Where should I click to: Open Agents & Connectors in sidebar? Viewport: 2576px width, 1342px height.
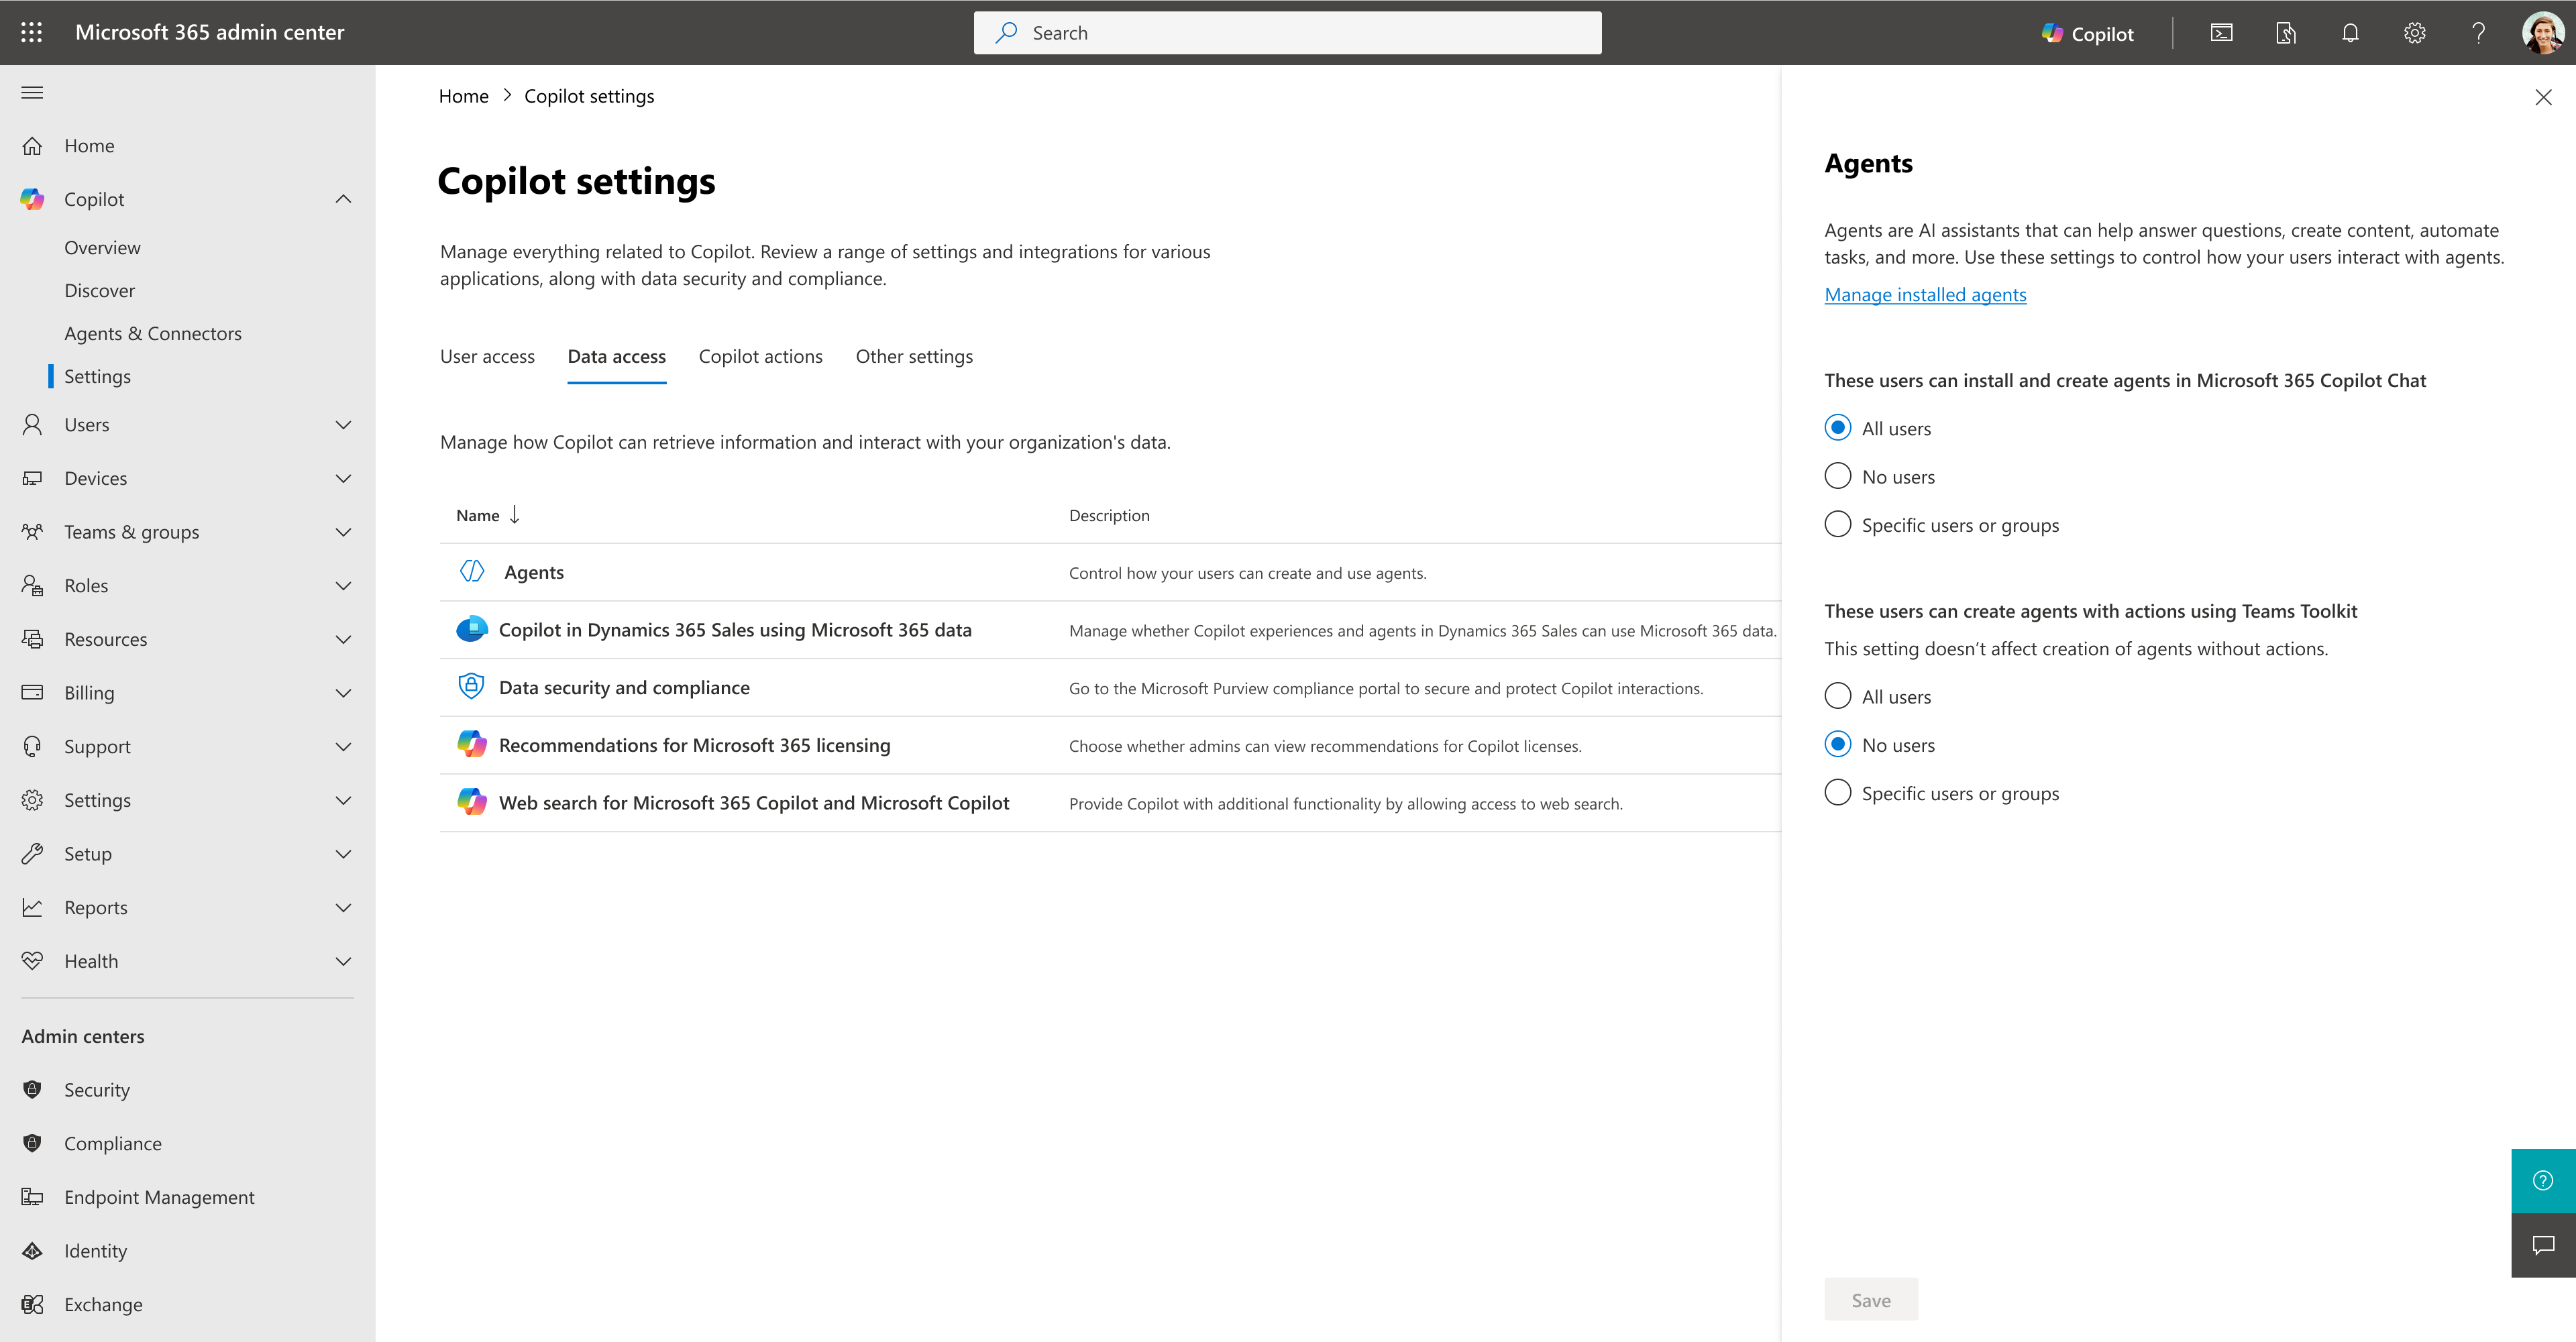153,334
